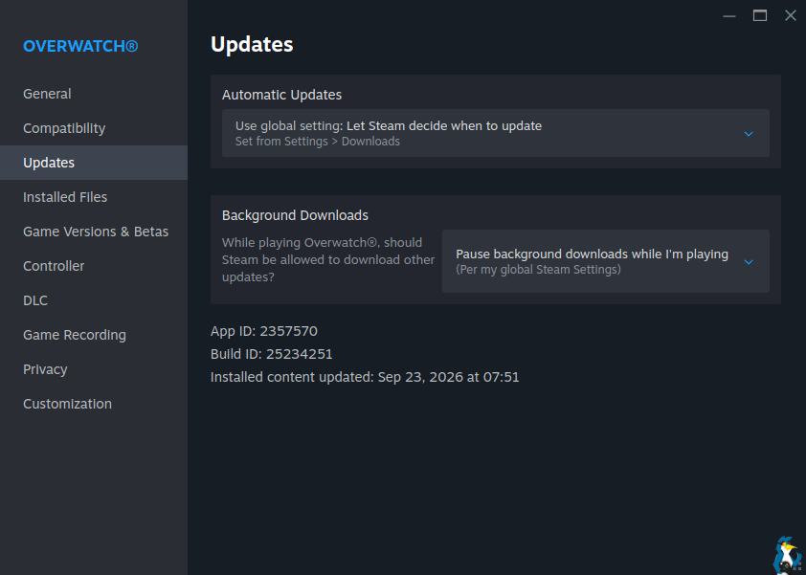Viewport: 806px width, 575px height.
Task: Open Game Recording settings
Action: click(x=94, y=335)
